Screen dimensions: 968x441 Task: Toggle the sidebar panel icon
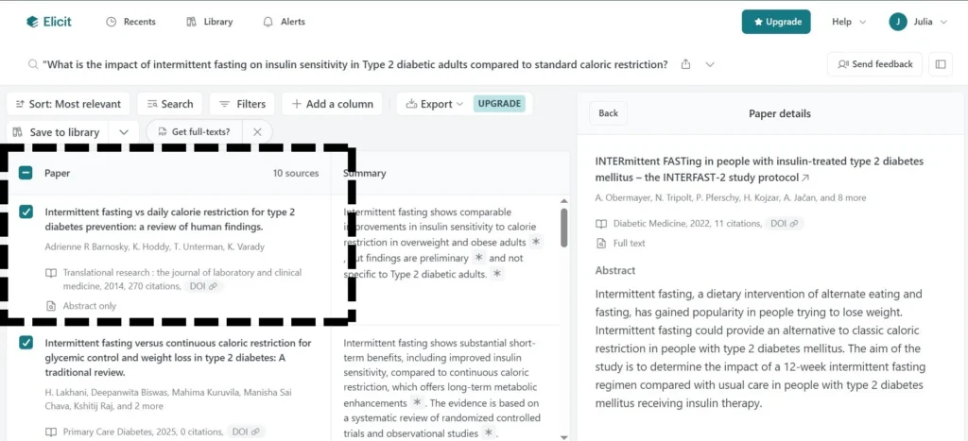(x=941, y=64)
